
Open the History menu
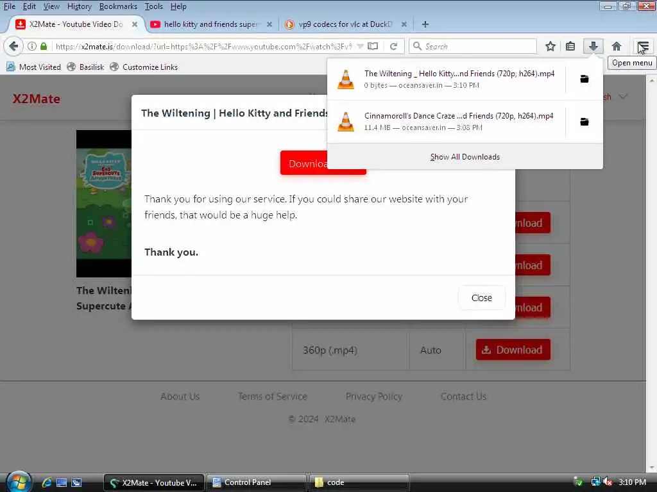[79, 6]
